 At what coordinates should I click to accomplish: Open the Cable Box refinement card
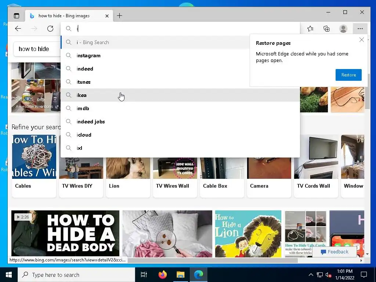point(222,177)
